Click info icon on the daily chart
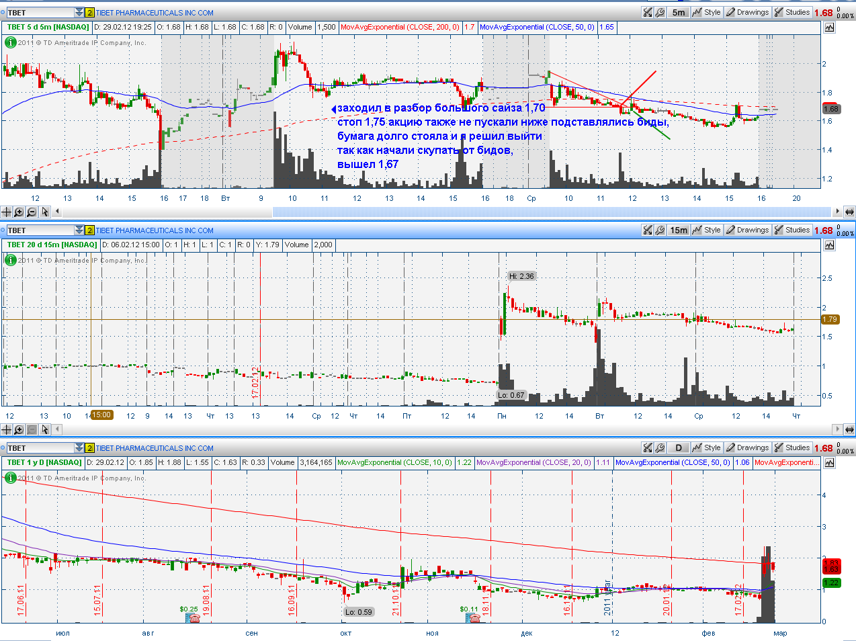This screenshot has height=641, width=856. (x=10, y=478)
